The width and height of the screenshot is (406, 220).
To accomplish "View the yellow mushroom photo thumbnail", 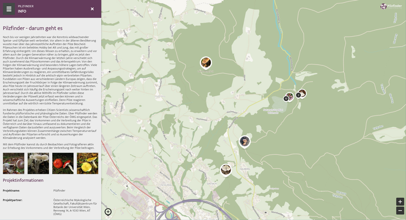I will (87, 163).
